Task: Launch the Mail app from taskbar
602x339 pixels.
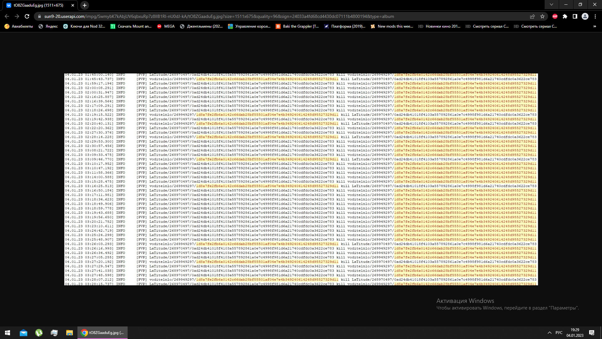Action: (x=24, y=333)
